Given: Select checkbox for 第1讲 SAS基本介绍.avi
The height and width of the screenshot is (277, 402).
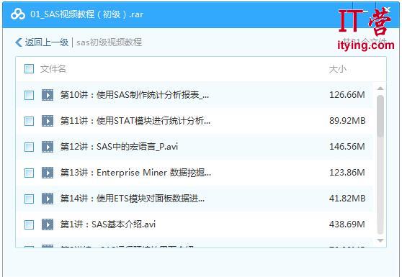Looking at the screenshot, I should (29, 224).
